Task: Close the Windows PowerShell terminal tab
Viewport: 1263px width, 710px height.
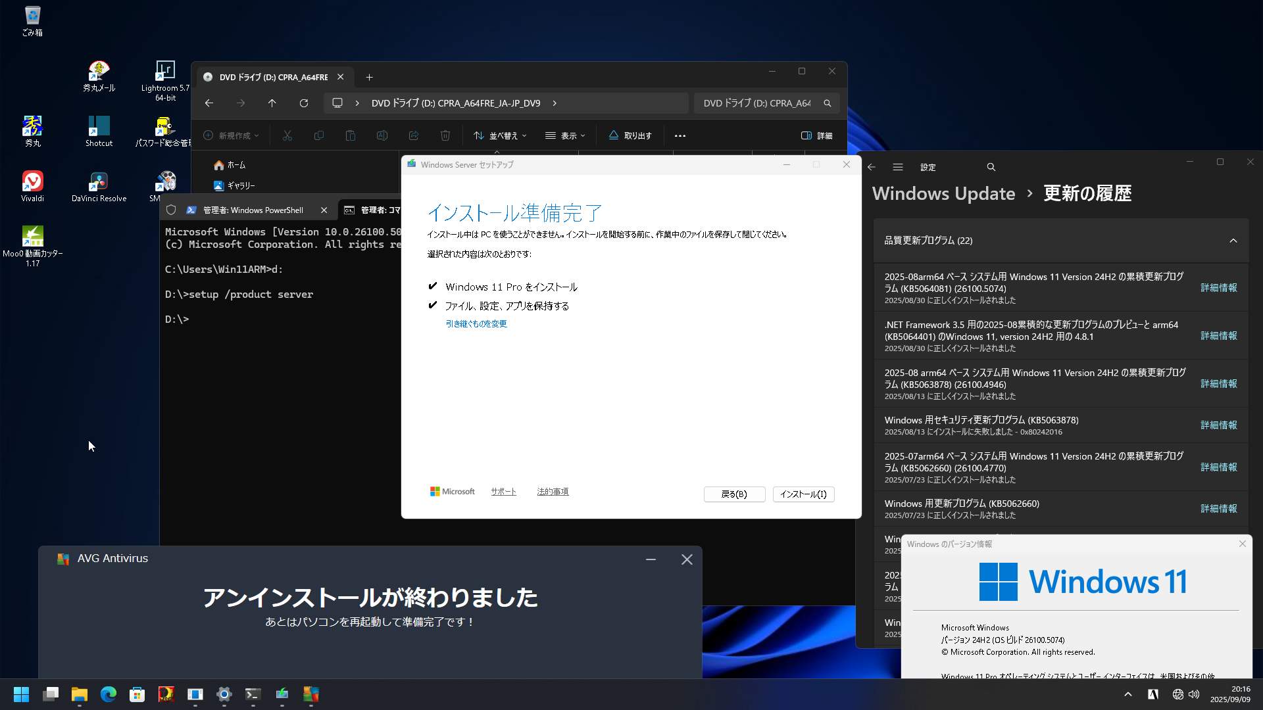Action: pos(324,210)
